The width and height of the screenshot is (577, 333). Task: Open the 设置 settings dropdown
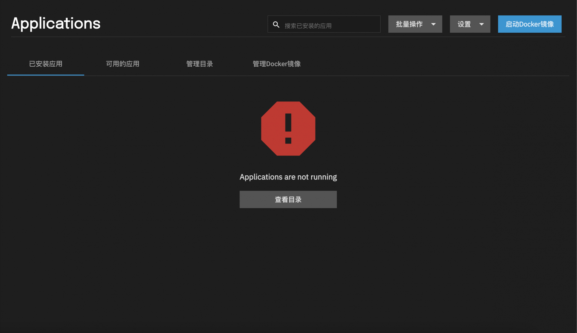470,24
